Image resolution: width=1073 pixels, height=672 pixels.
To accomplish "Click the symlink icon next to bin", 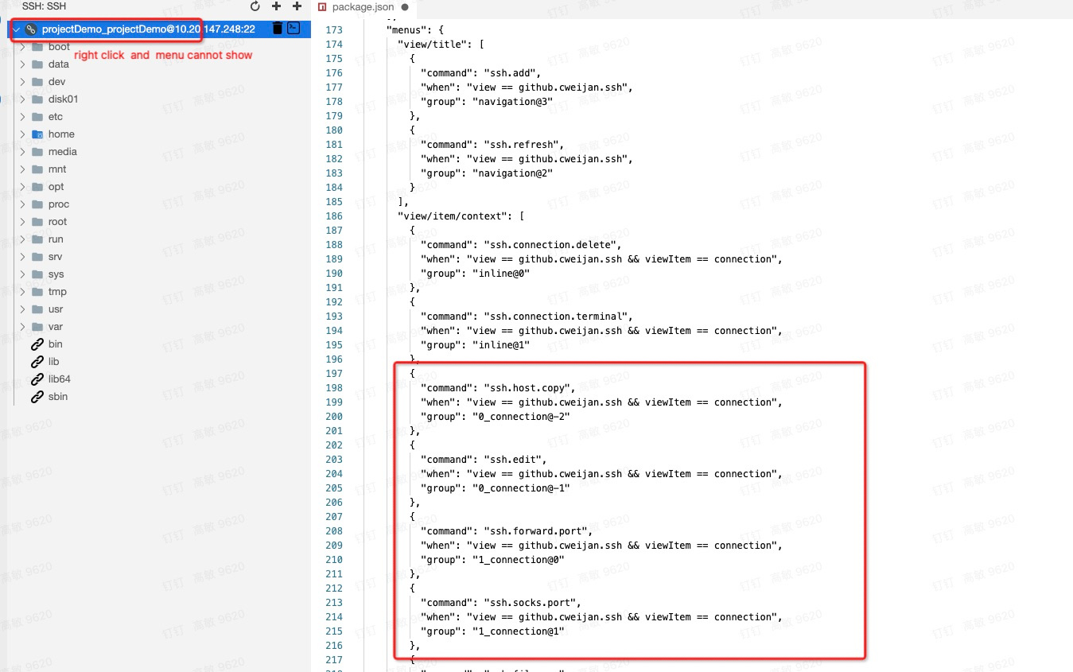I will point(37,344).
